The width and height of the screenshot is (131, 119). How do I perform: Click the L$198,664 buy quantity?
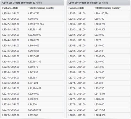(x=100, y=78)
